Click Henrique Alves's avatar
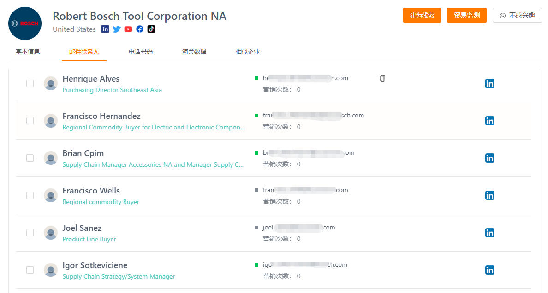The width and height of the screenshot is (548, 293). click(51, 83)
